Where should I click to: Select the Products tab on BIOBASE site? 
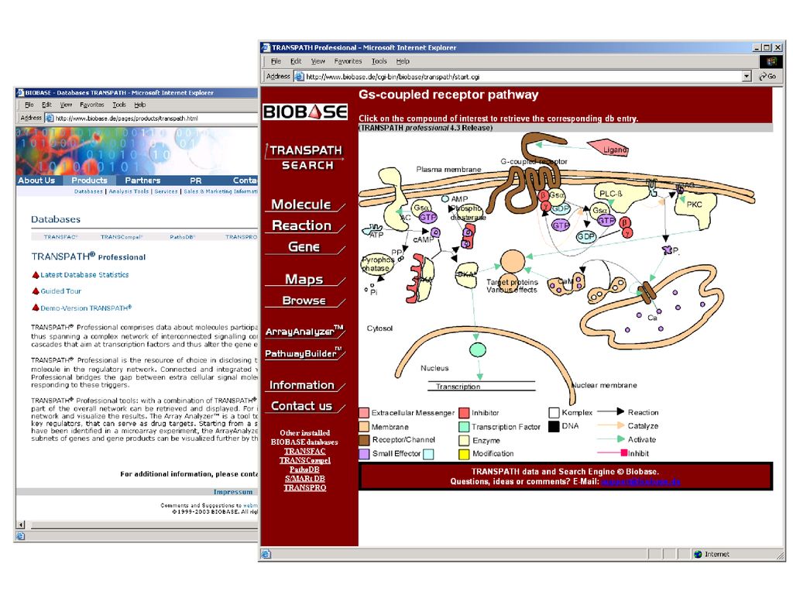coord(89,180)
